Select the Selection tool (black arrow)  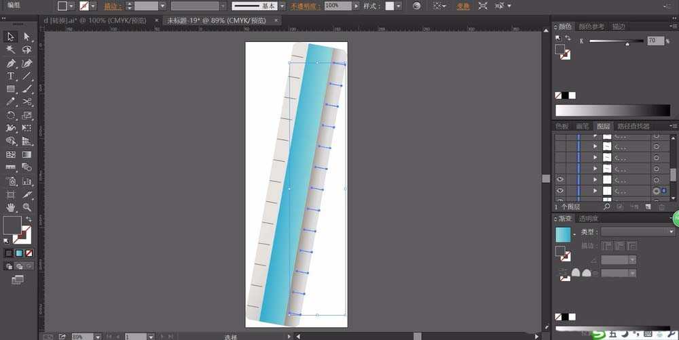click(x=11, y=37)
